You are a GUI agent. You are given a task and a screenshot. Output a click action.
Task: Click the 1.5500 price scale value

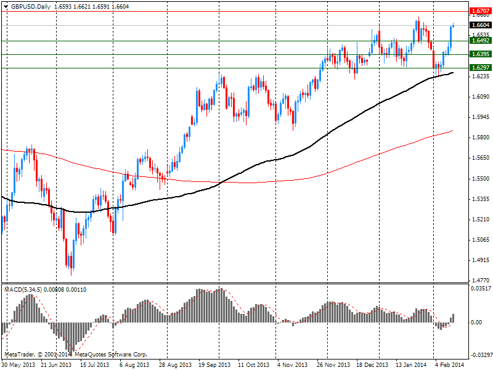pyautogui.click(x=479, y=178)
